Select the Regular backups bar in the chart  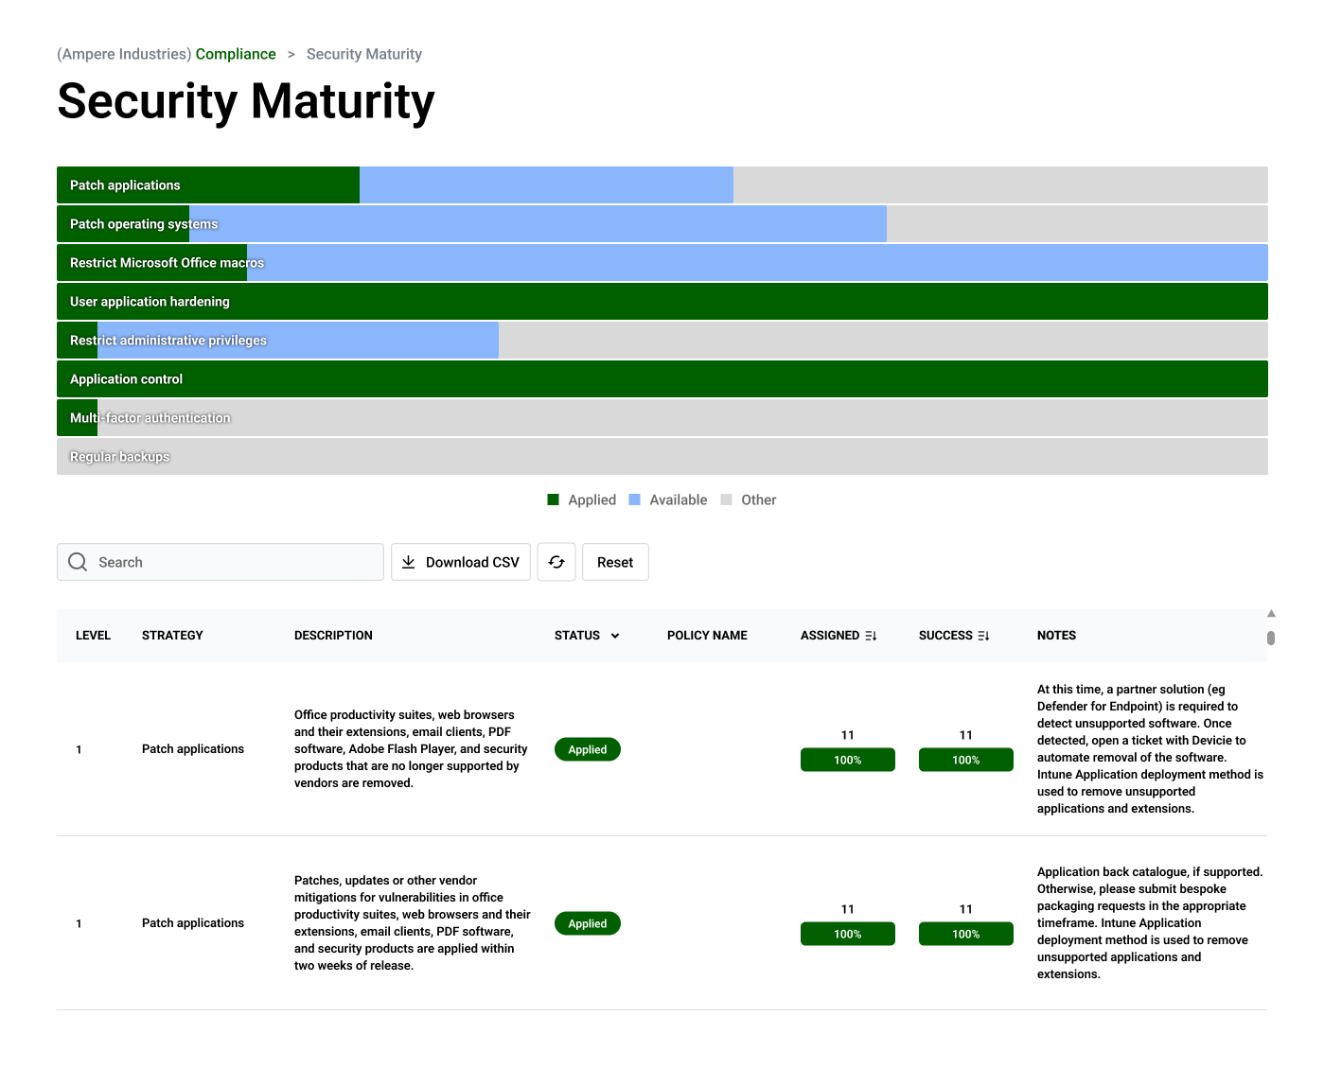coord(662,456)
